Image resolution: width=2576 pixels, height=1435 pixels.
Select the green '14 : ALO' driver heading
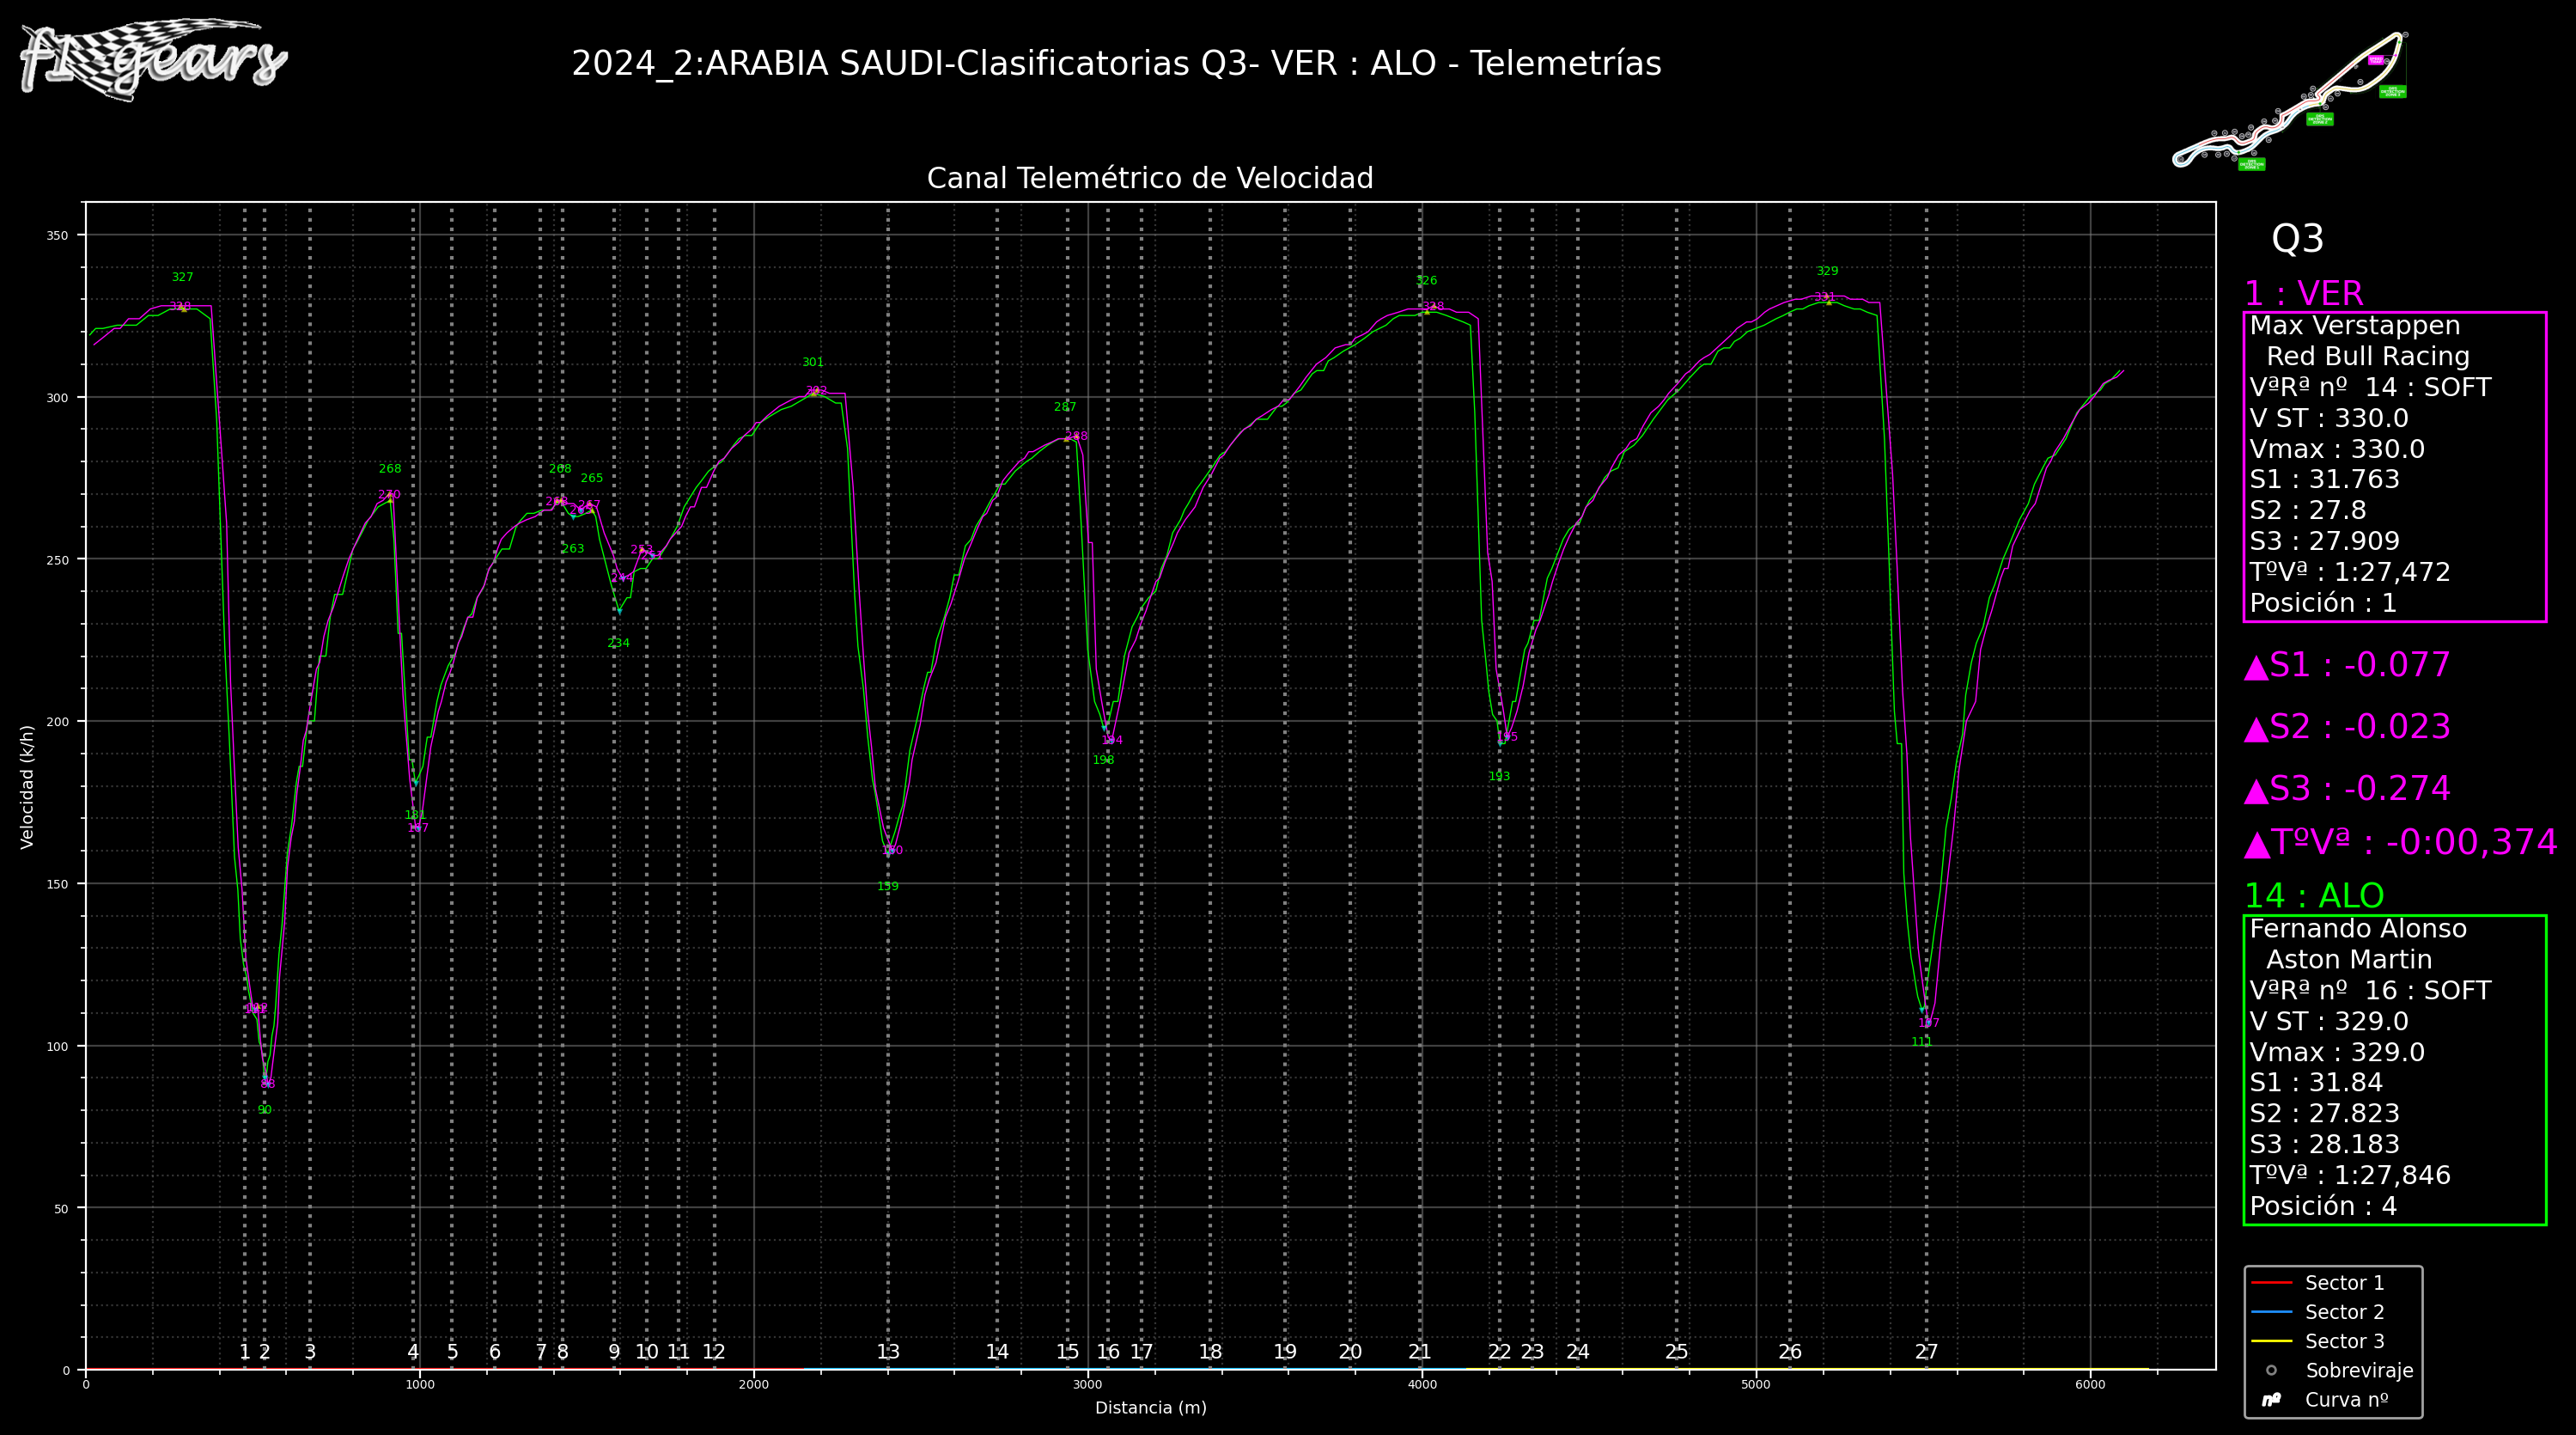tap(2314, 895)
